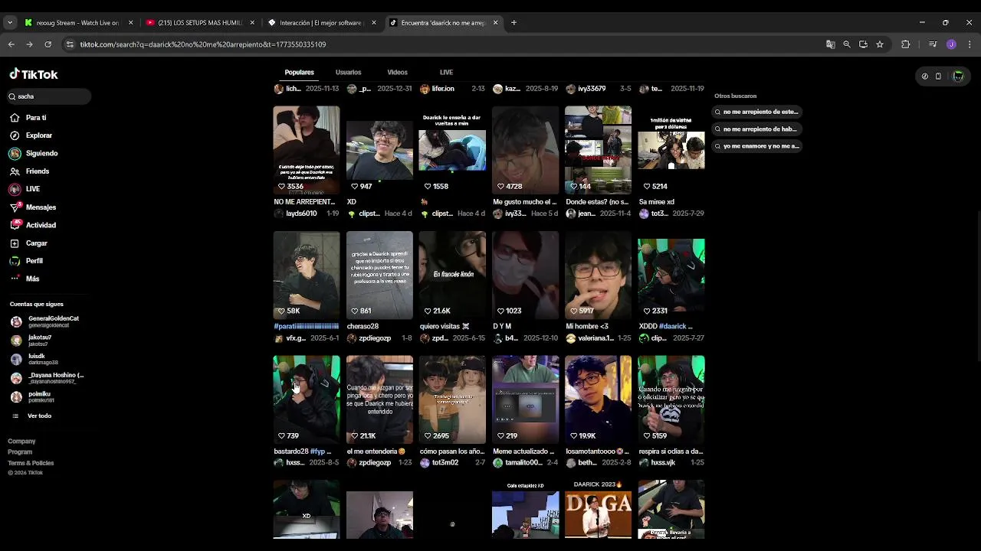Click the TikTok logo

point(34,74)
